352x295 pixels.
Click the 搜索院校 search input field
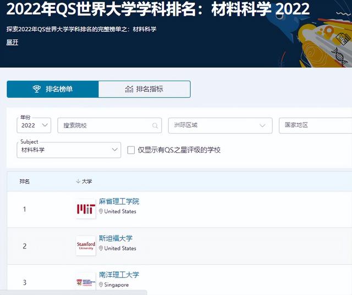click(x=109, y=126)
